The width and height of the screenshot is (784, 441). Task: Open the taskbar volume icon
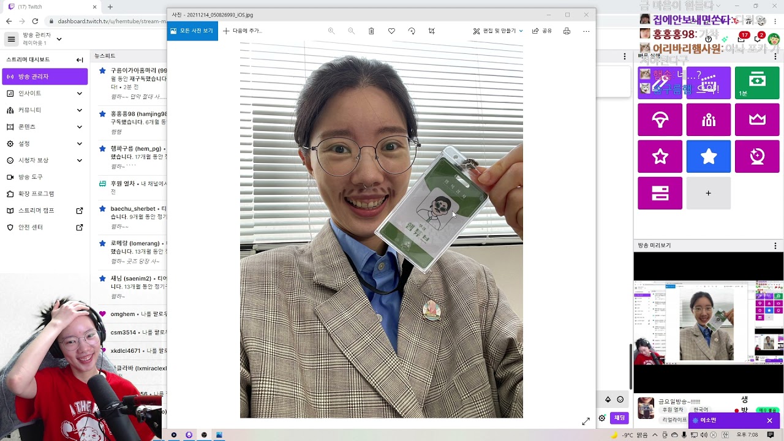[703, 435]
